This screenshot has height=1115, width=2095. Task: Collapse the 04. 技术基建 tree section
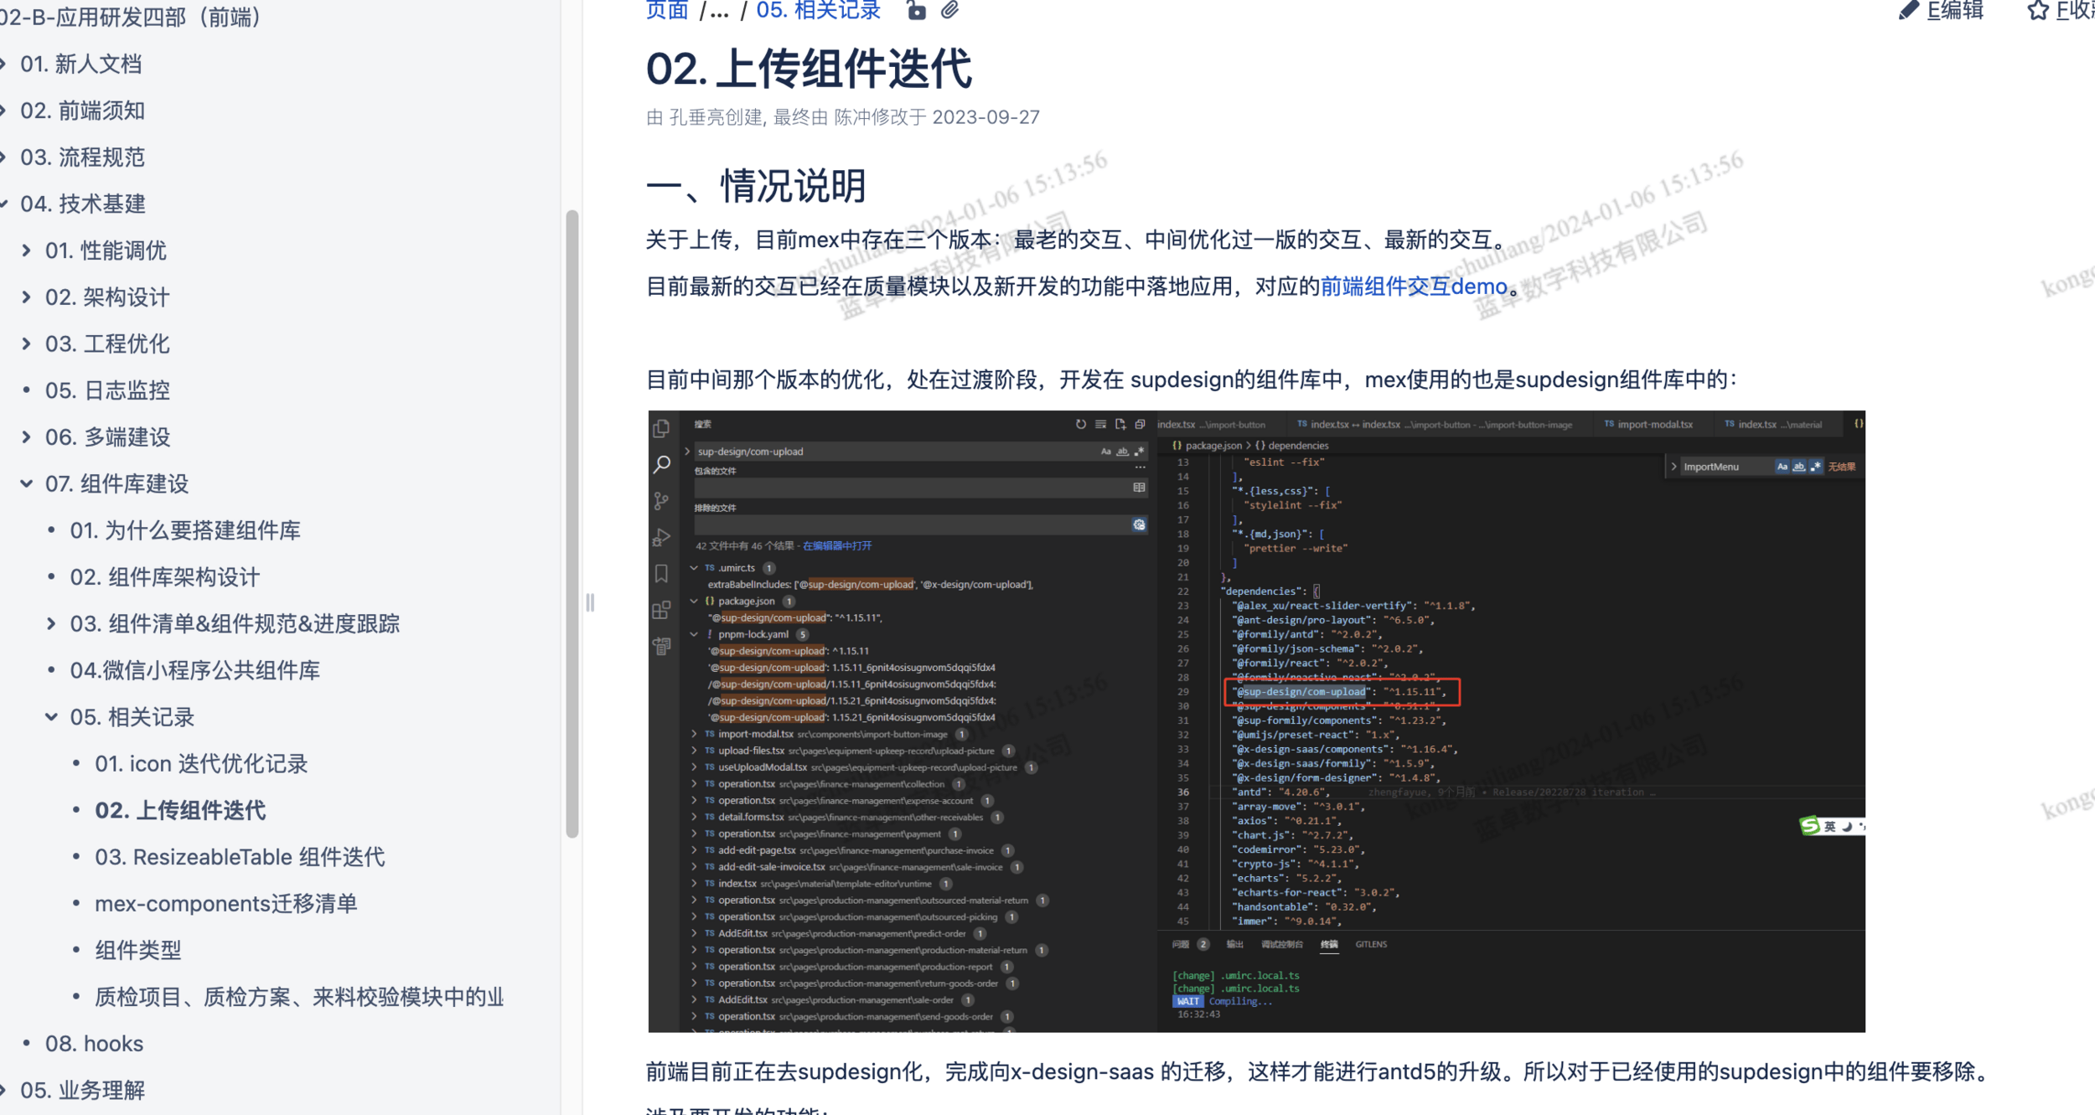[x=3, y=204]
